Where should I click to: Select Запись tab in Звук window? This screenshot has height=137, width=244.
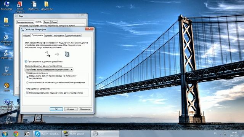(x=39, y=22)
